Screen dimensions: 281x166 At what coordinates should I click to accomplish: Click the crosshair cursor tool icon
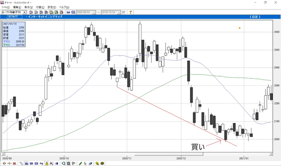pyautogui.click(x=73, y=163)
